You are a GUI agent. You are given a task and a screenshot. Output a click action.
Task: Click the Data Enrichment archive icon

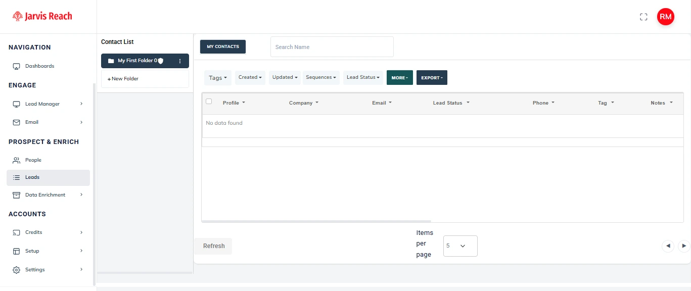[16, 195]
